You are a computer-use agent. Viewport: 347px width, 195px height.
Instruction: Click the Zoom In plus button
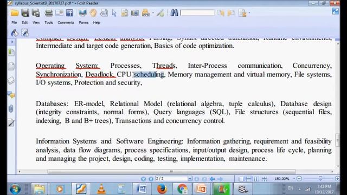(337, 178)
